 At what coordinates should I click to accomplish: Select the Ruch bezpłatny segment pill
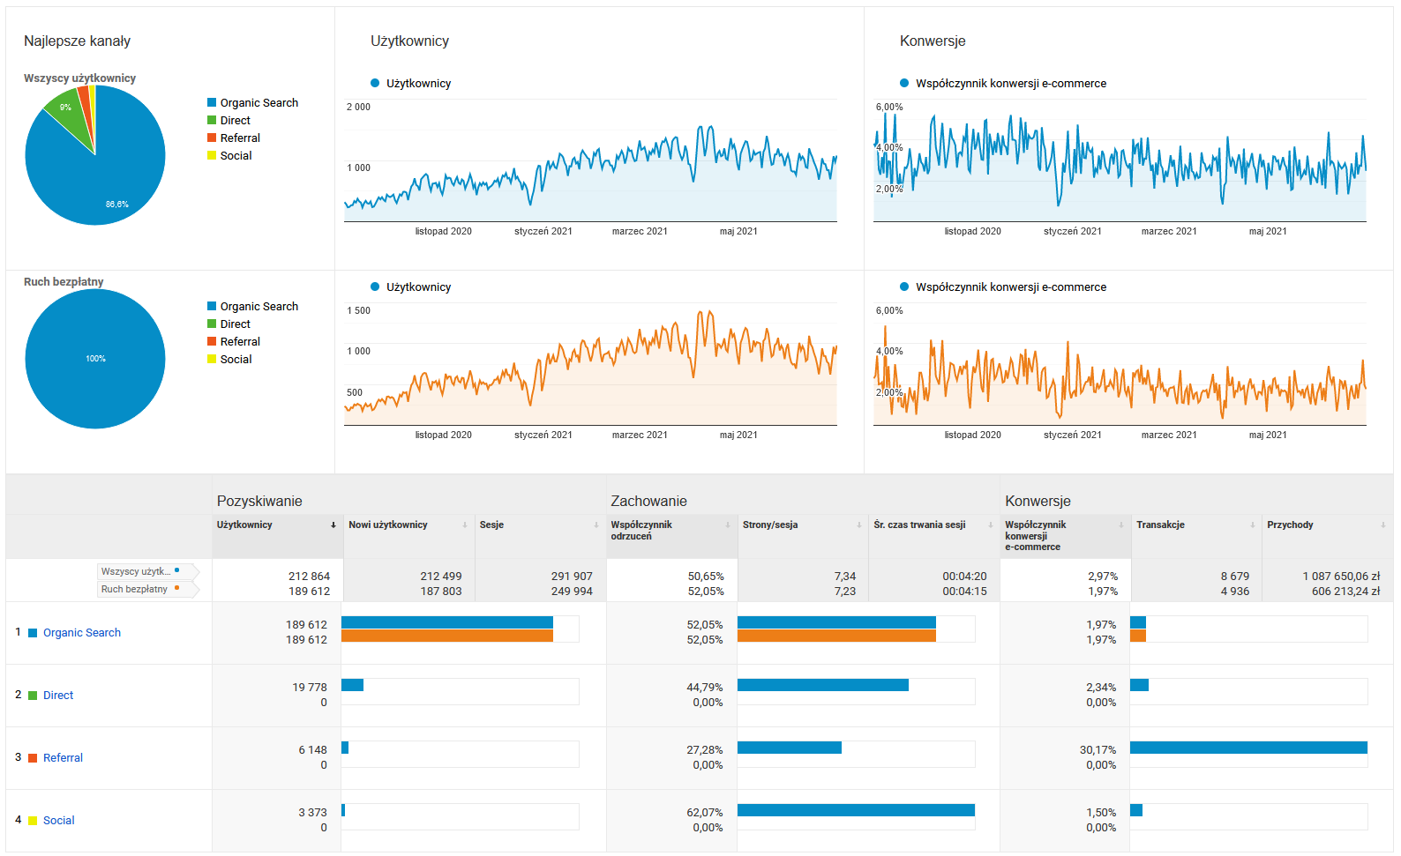pos(147,589)
